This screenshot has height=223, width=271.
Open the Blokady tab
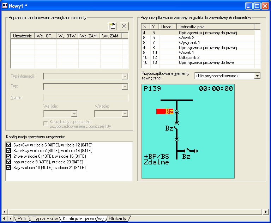(118, 218)
